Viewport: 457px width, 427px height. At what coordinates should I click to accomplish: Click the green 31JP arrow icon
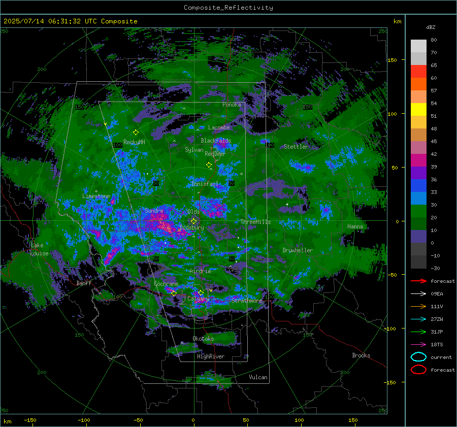point(418,332)
